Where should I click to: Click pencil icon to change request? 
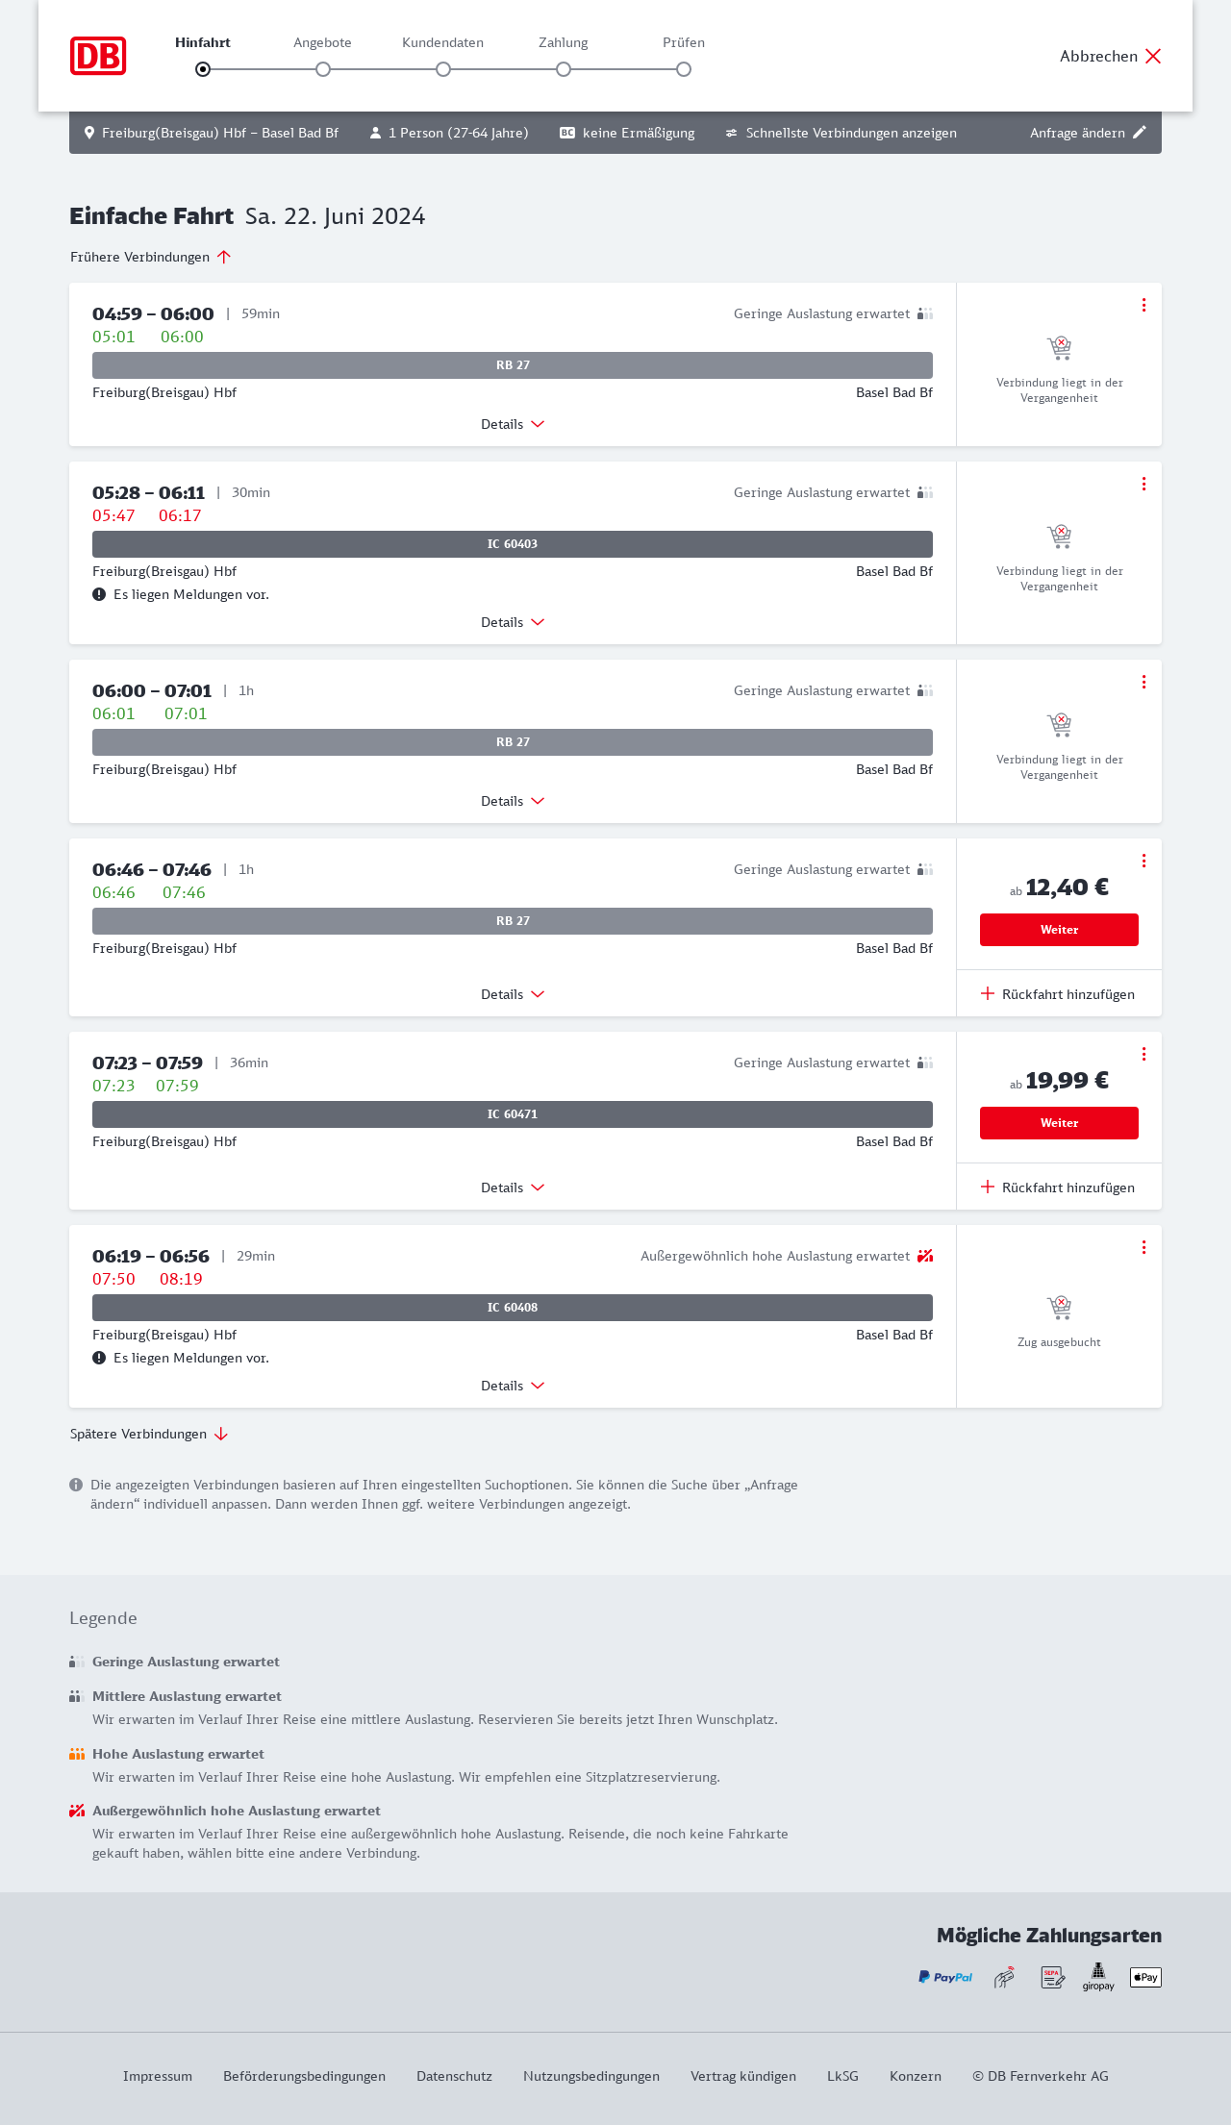point(1140,133)
